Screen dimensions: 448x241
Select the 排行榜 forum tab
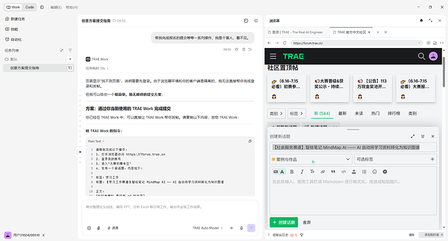[393, 113]
